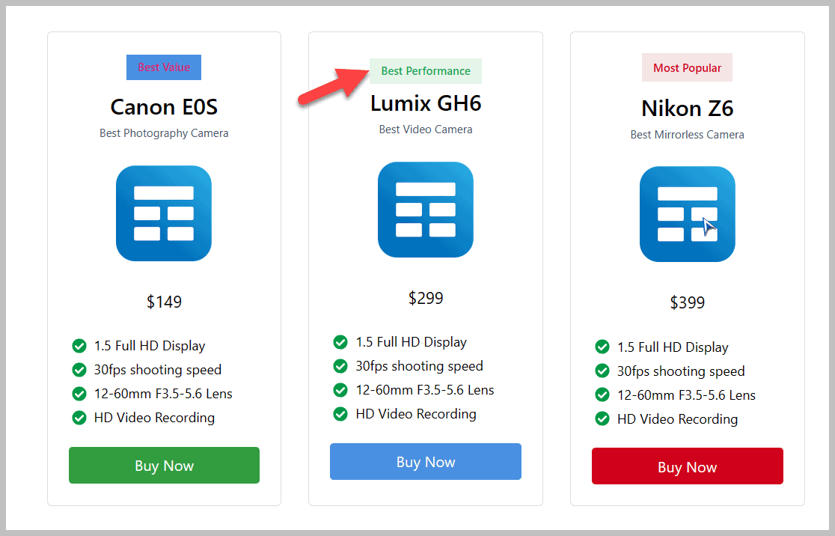
Task: Open the Canon E0S product card title
Action: [164, 107]
